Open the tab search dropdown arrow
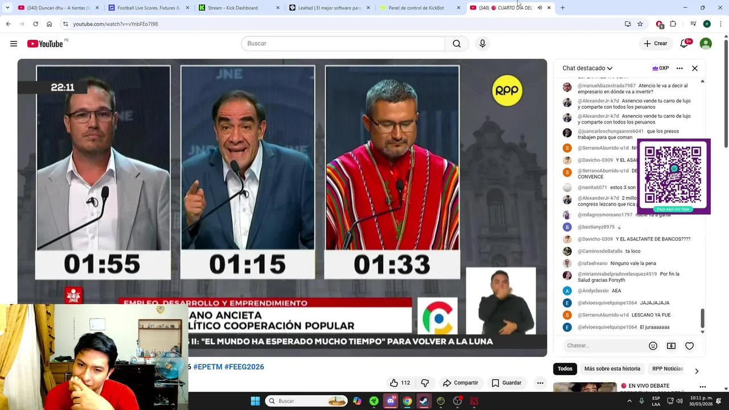 (7, 8)
